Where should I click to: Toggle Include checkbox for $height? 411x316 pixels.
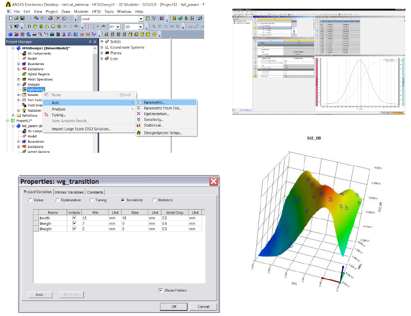point(74,229)
